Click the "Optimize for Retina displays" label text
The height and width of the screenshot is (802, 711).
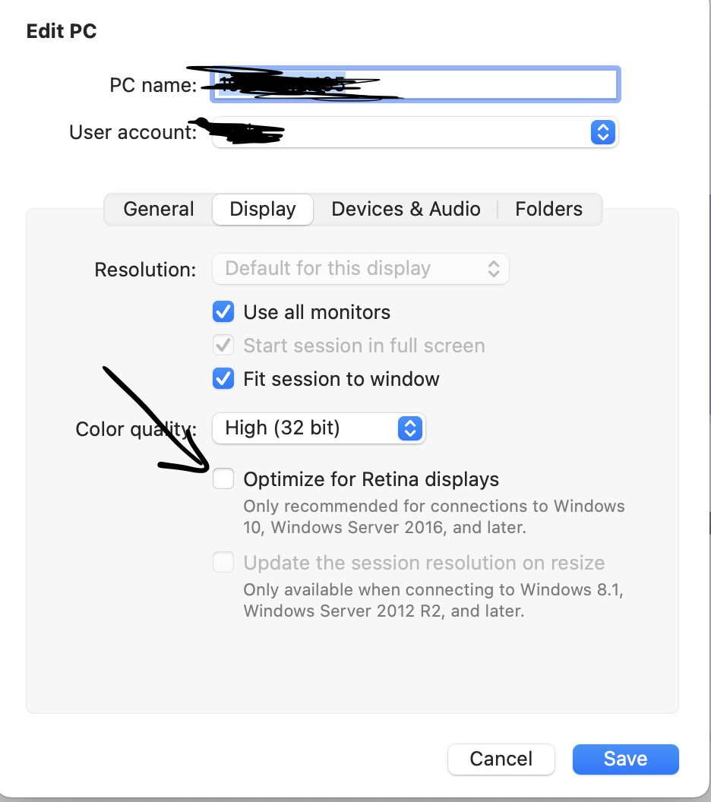[x=371, y=479]
